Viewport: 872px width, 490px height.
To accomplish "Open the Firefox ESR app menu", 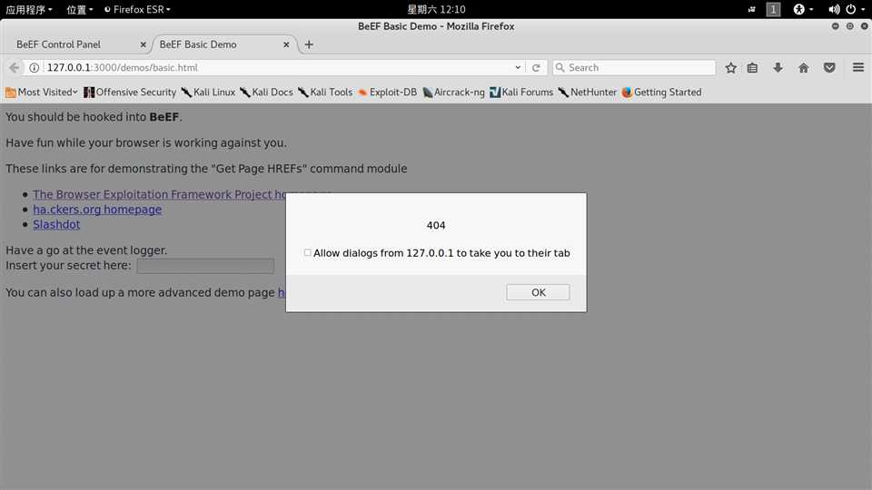I will (137, 9).
